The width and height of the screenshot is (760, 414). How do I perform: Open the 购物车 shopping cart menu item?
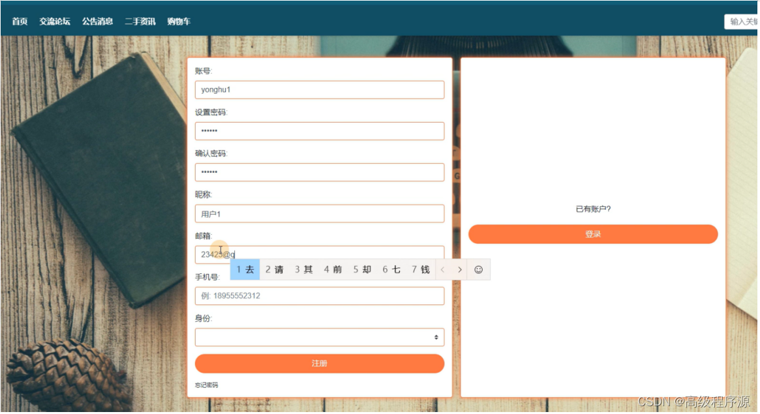pyautogui.click(x=177, y=21)
